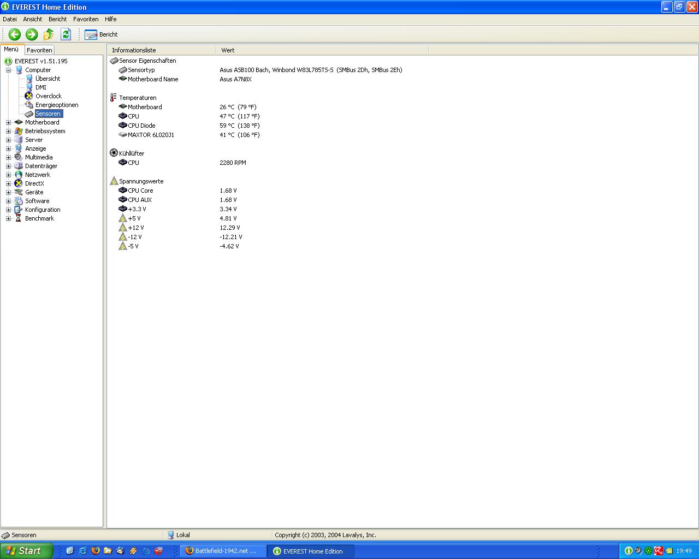Image resolution: width=699 pixels, height=559 pixels.
Task: Go back with the green left arrow
Action: pos(15,34)
